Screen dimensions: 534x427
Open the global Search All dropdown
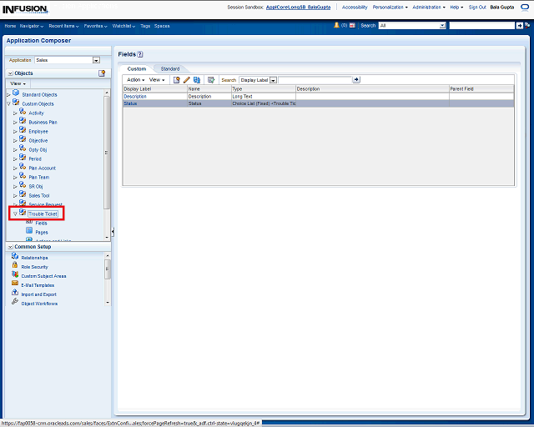pyautogui.click(x=443, y=26)
